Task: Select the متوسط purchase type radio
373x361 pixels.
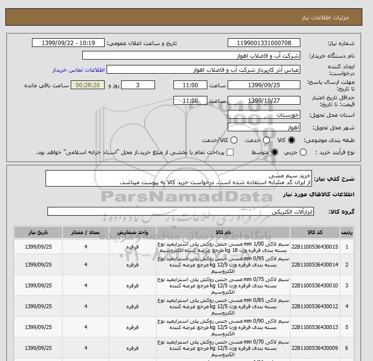Action: tap(275, 152)
